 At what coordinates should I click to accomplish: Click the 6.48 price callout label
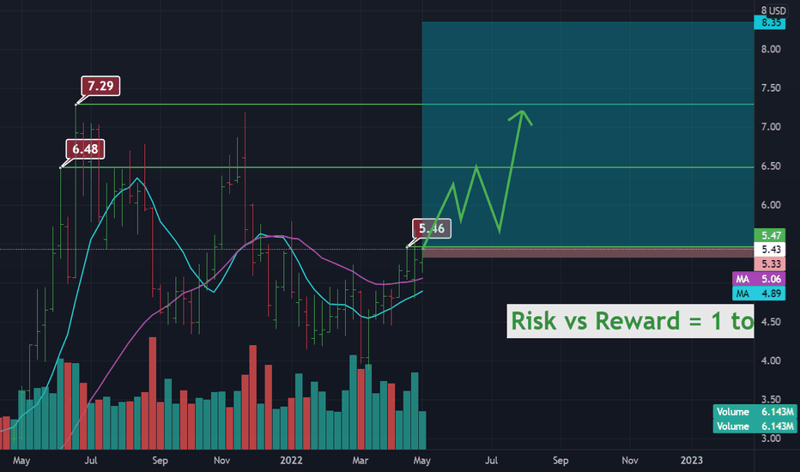pyautogui.click(x=85, y=149)
